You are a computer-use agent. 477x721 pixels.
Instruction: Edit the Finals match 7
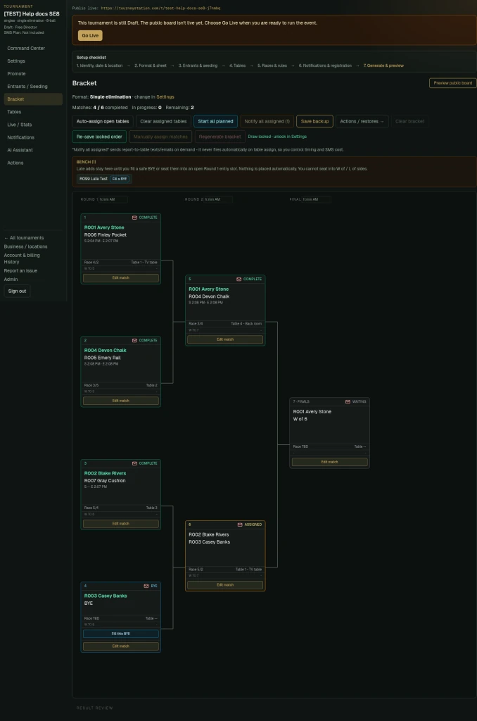(329, 462)
